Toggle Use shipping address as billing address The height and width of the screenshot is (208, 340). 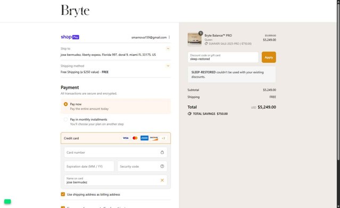click(63, 194)
